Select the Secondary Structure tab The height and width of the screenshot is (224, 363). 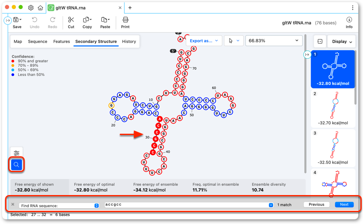(96, 41)
